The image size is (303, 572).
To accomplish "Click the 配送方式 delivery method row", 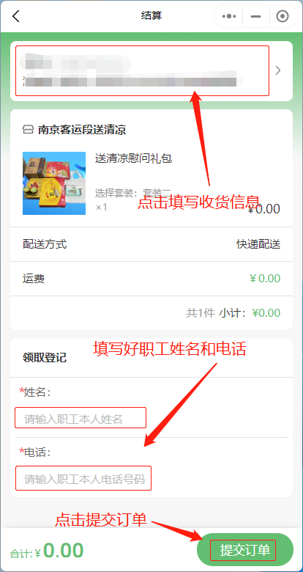I will [x=151, y=244].
